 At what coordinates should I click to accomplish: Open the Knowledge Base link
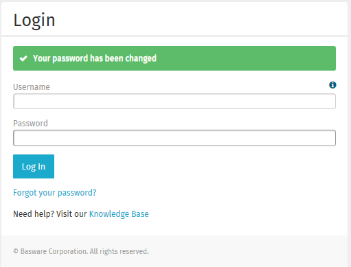[x=119, y=214]
